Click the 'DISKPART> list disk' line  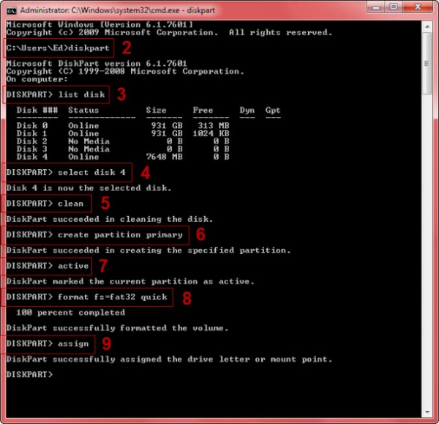click(x=56, y=94)
